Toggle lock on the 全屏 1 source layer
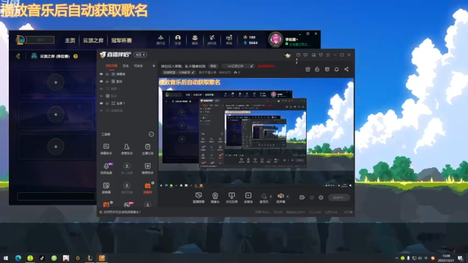Image resolution: width=468 pixels, height=263 pixels. point(107,103)
